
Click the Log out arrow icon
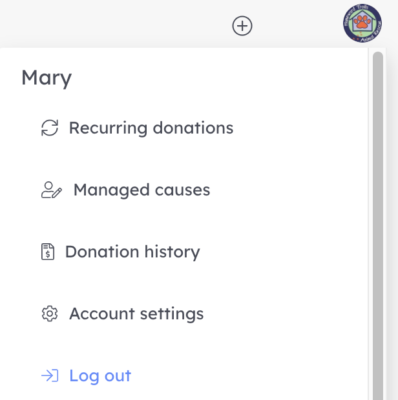coord(50,375)
